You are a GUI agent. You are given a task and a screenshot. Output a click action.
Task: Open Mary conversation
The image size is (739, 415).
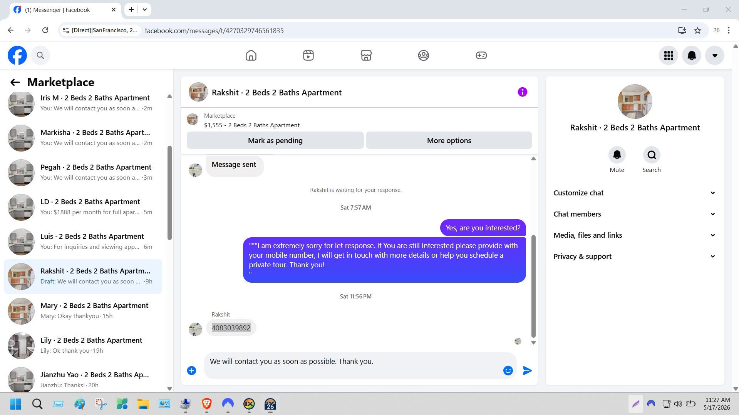83,311
